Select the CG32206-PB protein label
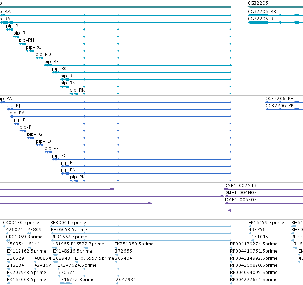Screen dimensions: 303x285 [280, 106]
